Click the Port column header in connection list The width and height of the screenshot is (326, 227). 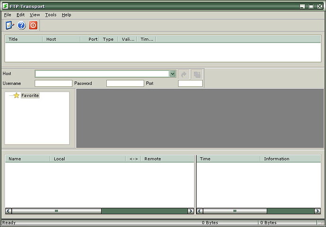[90, 39]
